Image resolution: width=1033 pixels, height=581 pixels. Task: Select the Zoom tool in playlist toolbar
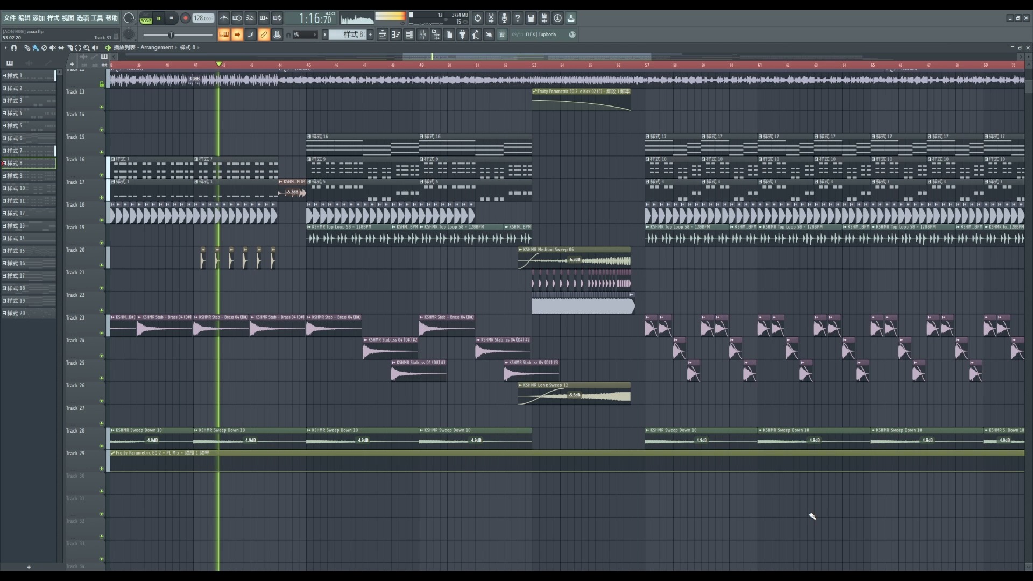pos(86,48)
